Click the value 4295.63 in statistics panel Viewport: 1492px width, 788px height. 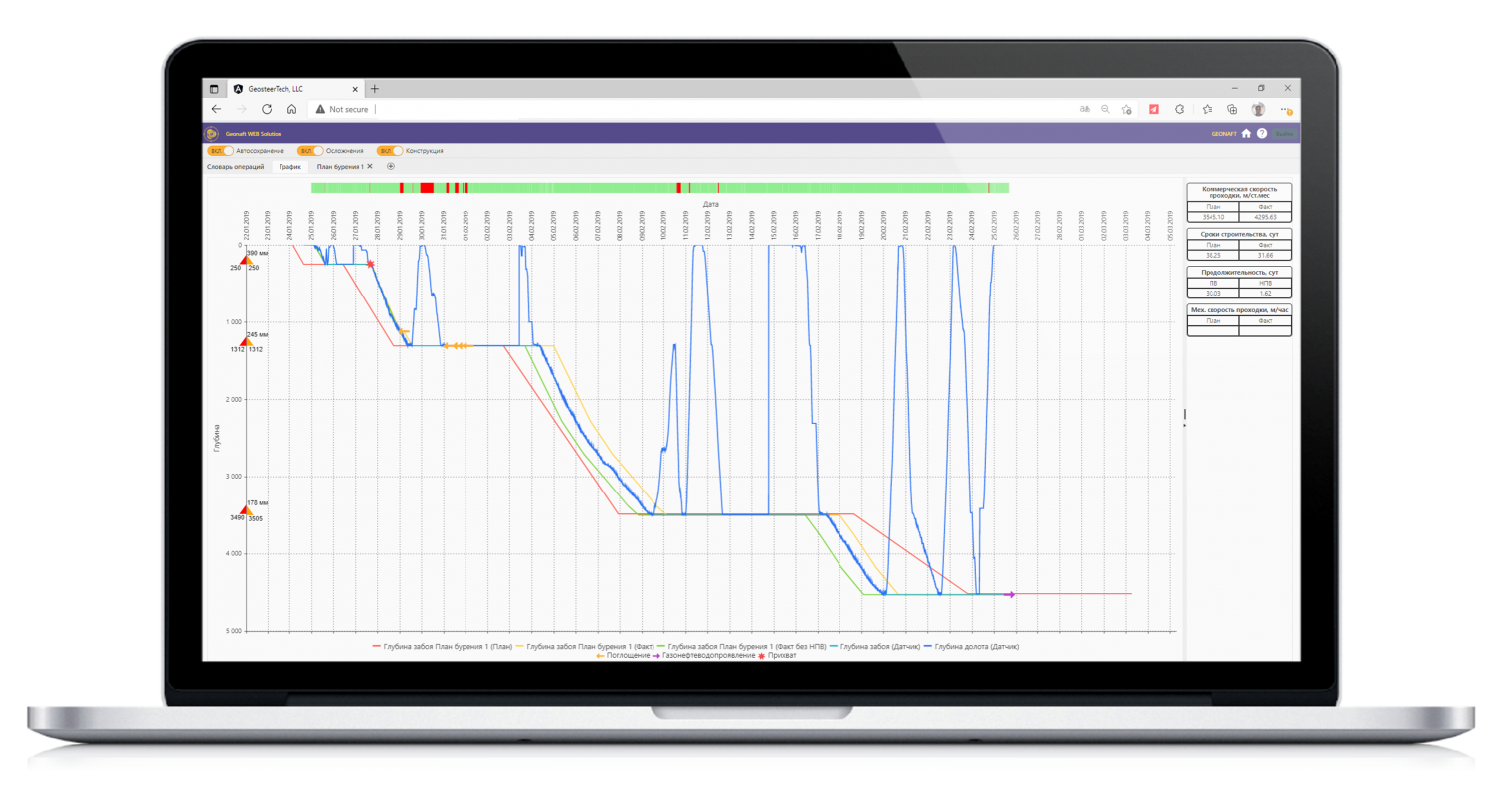point(1264,217)
